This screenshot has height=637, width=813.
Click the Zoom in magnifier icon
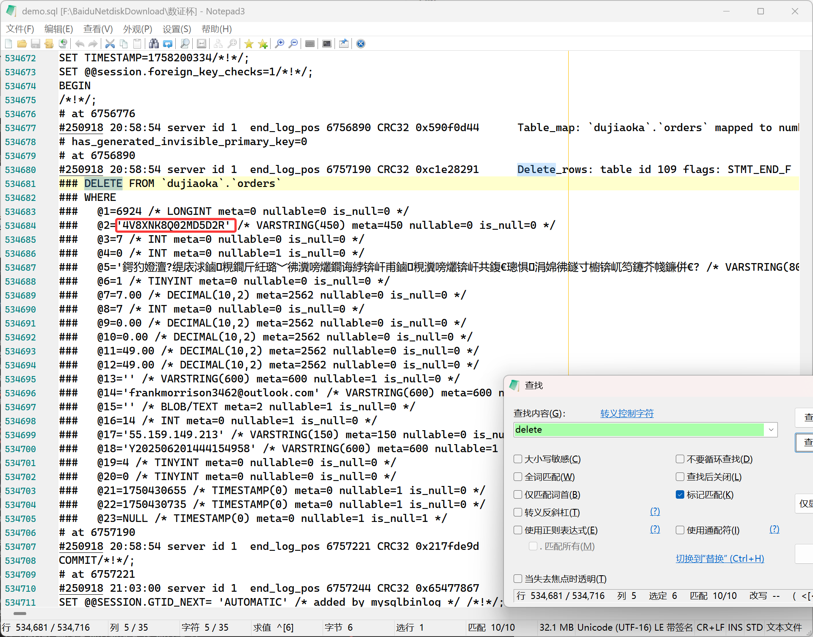pos(279,44)
